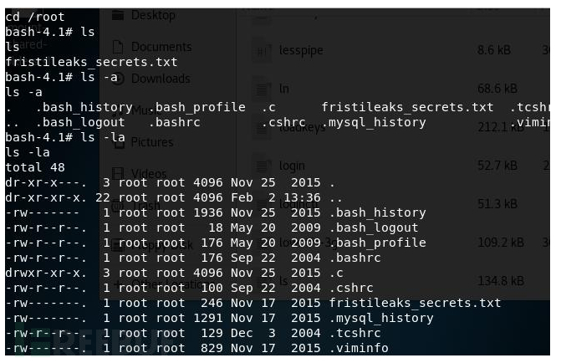
Task: Click the .viminfo entry in long listing
Action: click(359, 348)
